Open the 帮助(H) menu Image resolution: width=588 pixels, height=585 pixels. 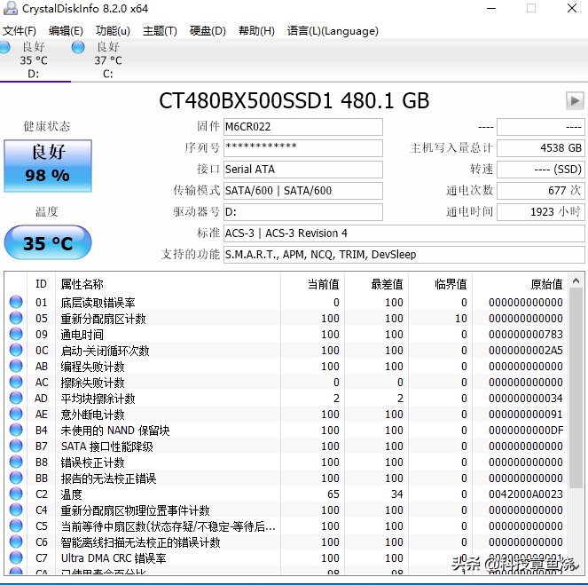click(256, 31)
